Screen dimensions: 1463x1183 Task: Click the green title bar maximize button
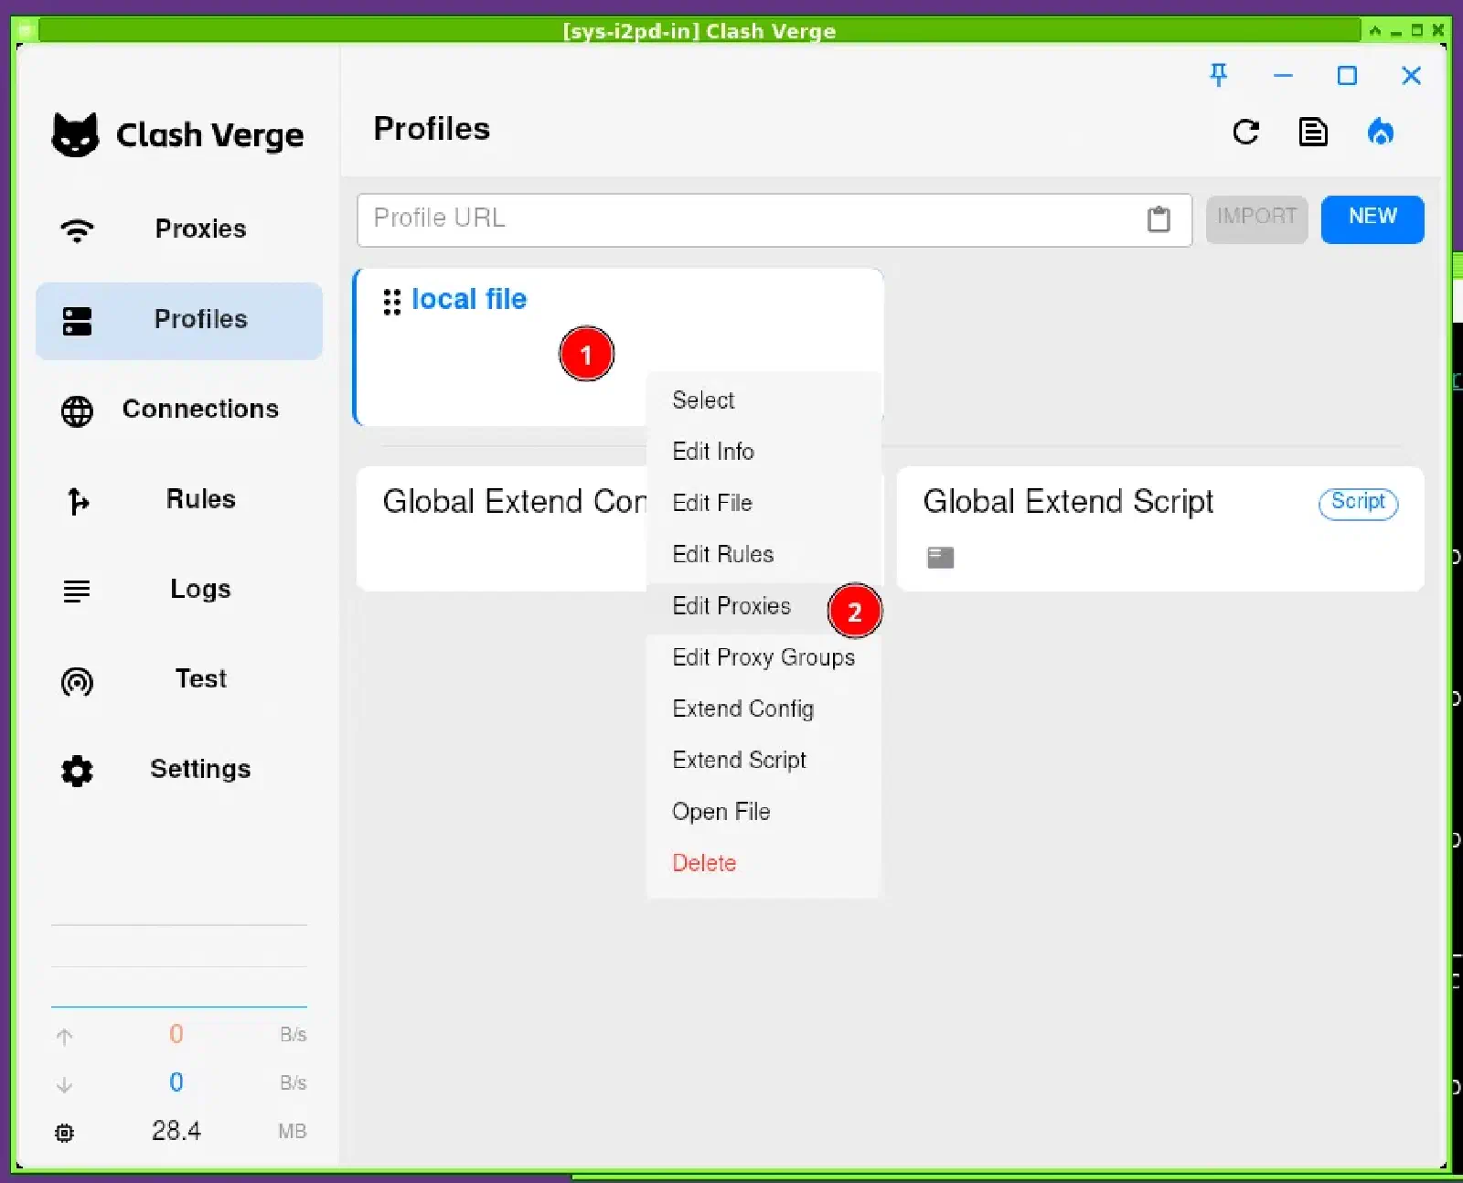[1416, 30]
